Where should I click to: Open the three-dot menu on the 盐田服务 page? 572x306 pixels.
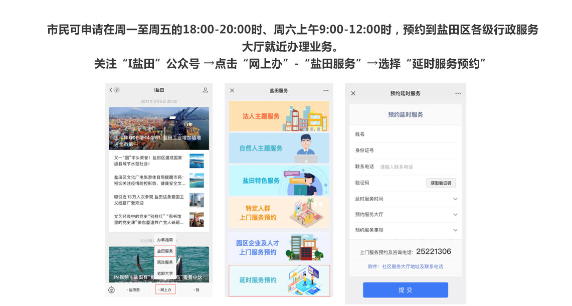326,91
